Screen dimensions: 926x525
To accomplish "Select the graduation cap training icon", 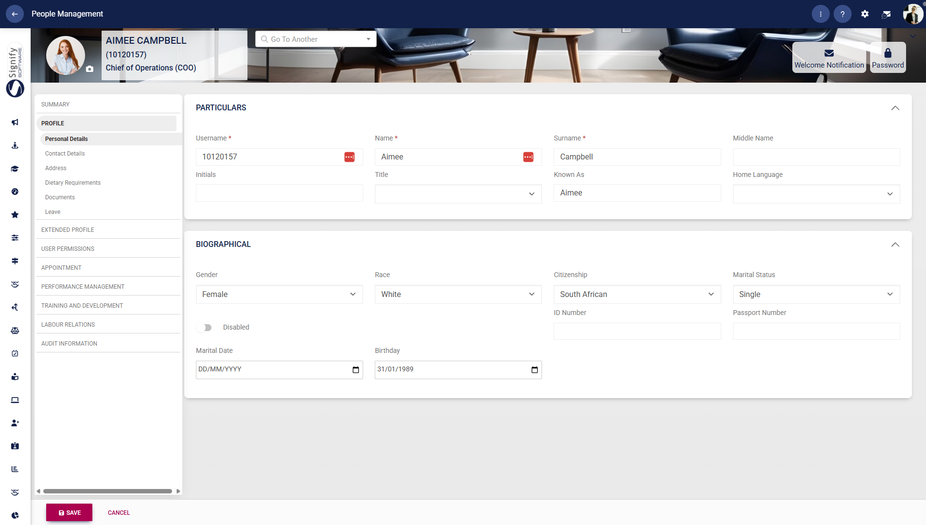I will [15, 169].
